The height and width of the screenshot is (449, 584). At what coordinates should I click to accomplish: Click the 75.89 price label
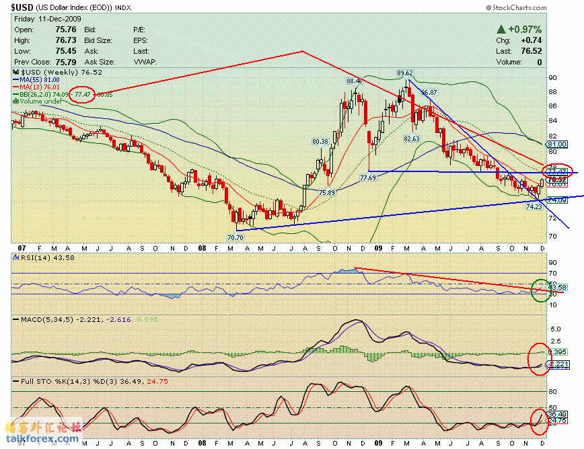(x=326, y=192)
